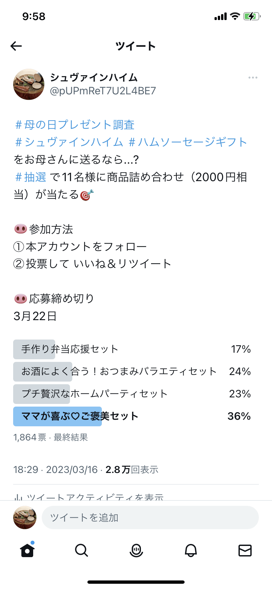The width and height of the screenshot is (272, 589).
Task: Open the Home timeline tab
Action: tap(27, 551)
